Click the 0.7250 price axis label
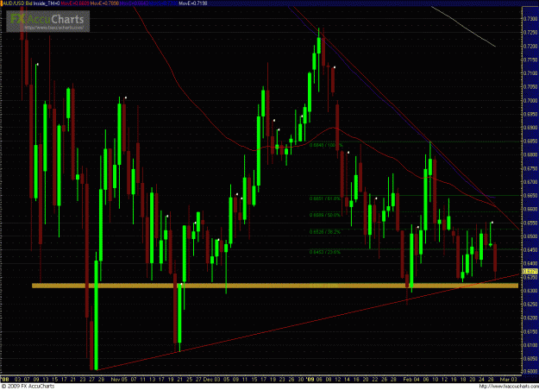This screenshot has width=539, height=390. pos(530,32)
